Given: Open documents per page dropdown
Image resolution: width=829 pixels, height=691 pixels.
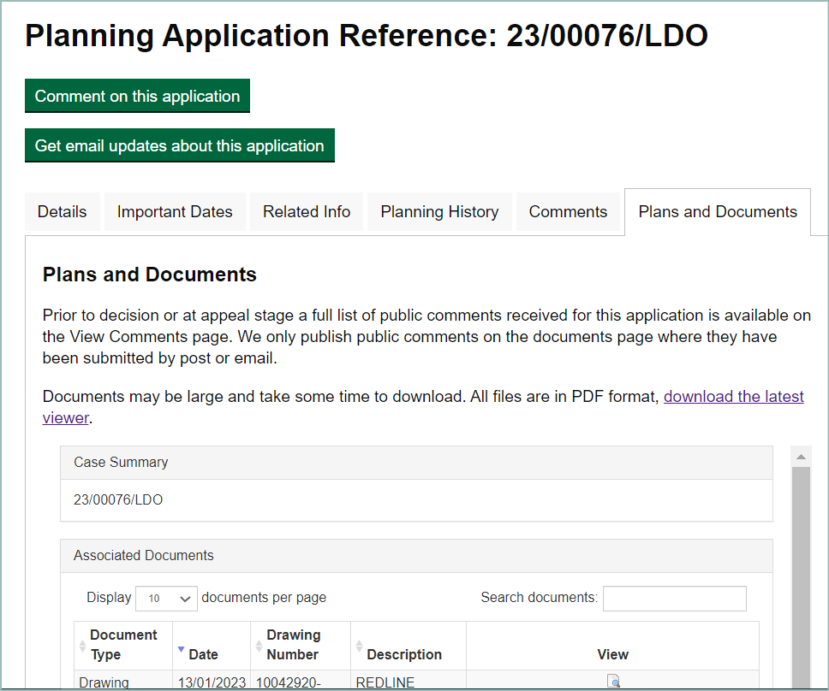Looking at the screenshot, I should 166,599.
